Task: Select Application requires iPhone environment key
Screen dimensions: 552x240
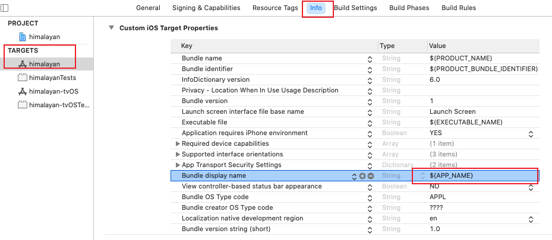Action: tap(245, 133)
